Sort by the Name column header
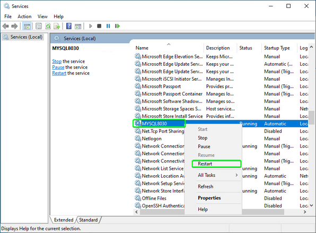This screenshot has height=233, width=316. 169,48
